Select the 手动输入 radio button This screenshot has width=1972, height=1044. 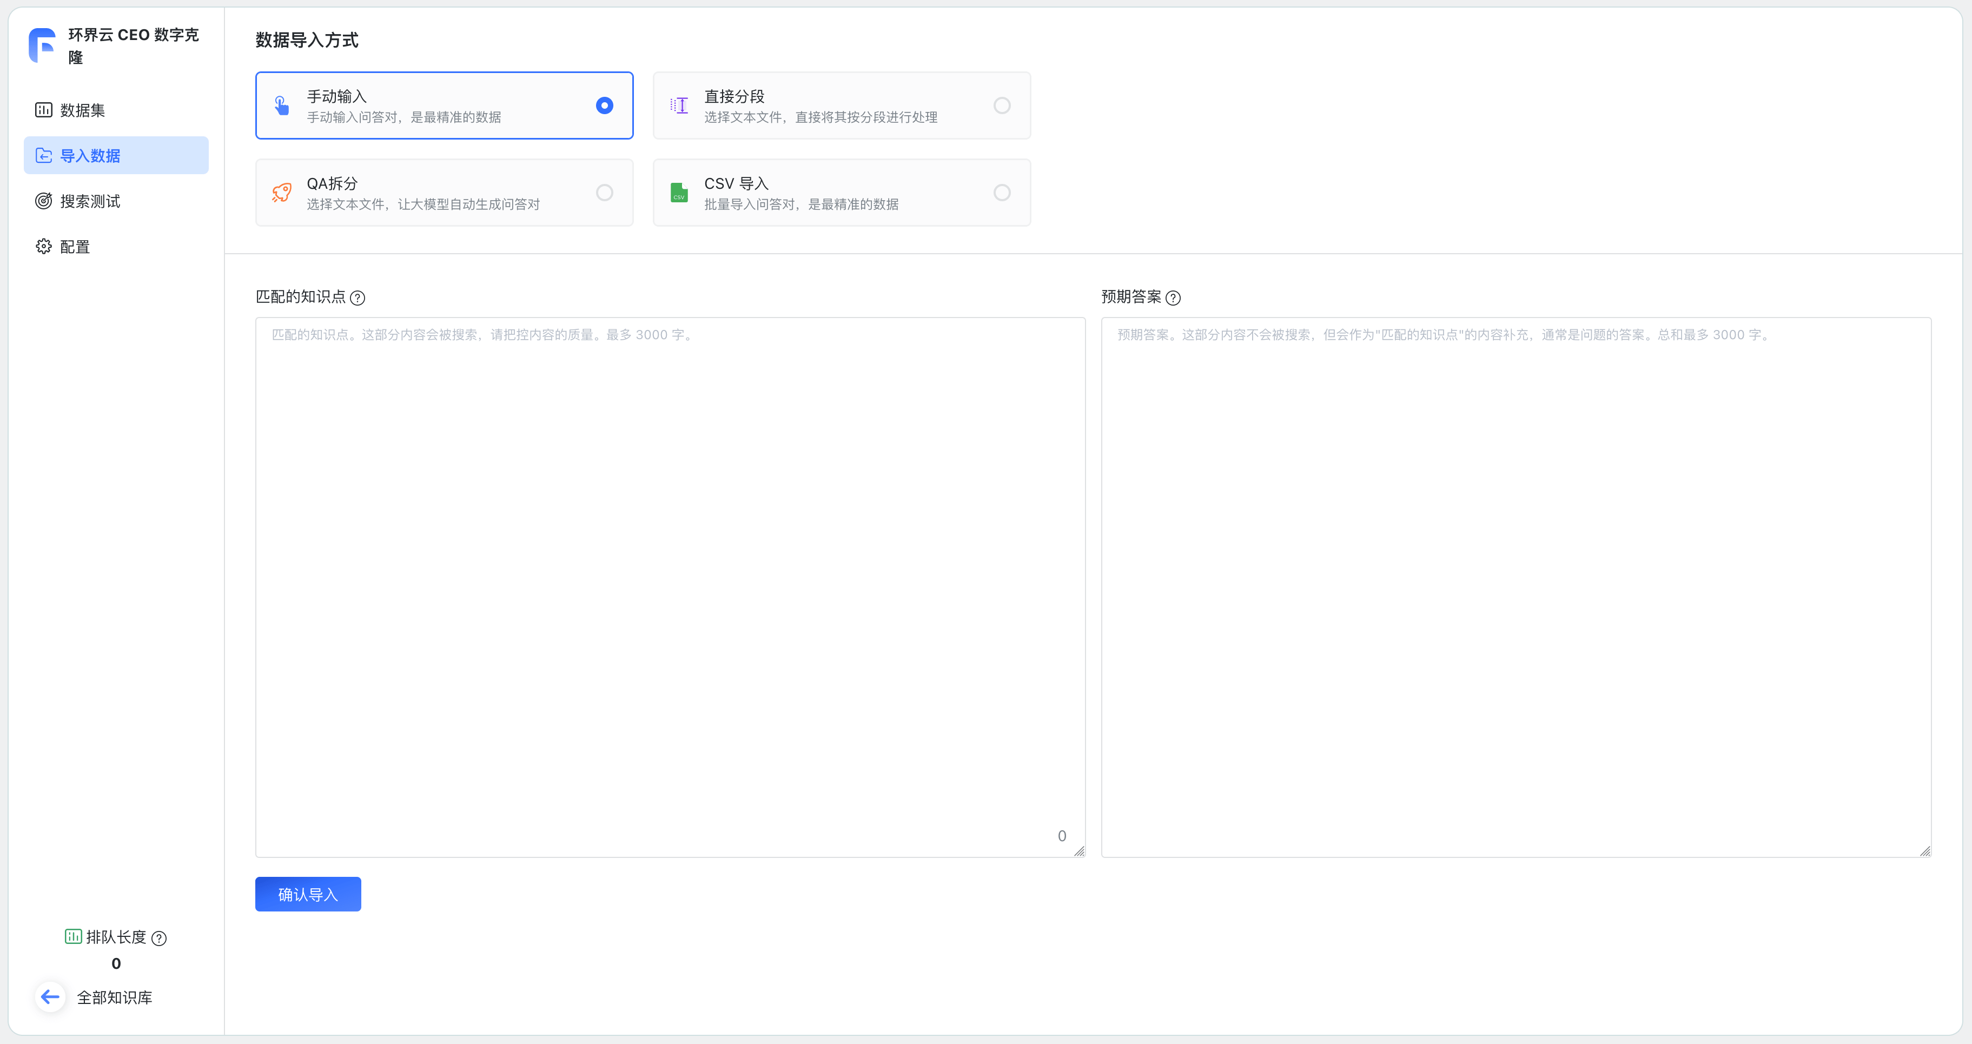[x=604, y=105]
